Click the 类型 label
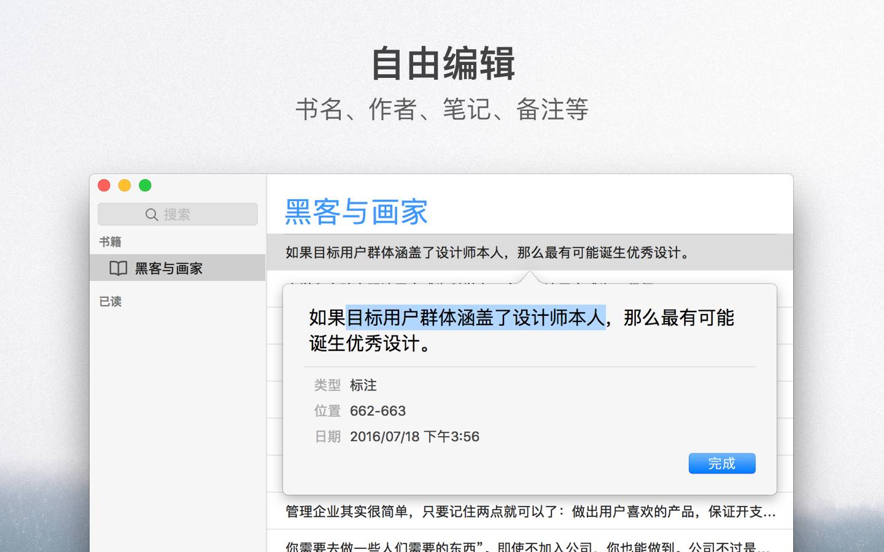 click(327, 385)
